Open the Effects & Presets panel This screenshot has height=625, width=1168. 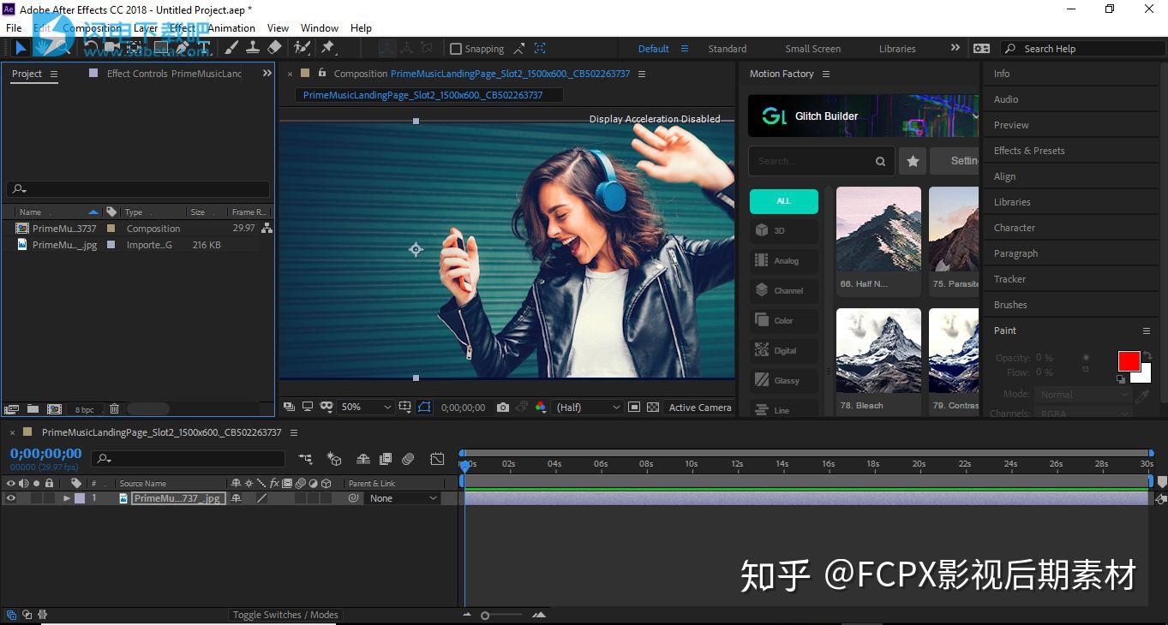point(1029,151)
